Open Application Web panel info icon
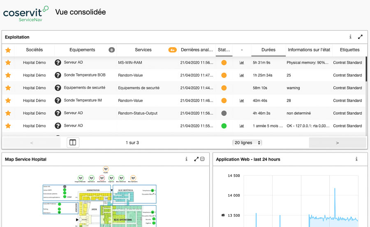The width and height of the screenshot is (370, 227). coord(356,159)
